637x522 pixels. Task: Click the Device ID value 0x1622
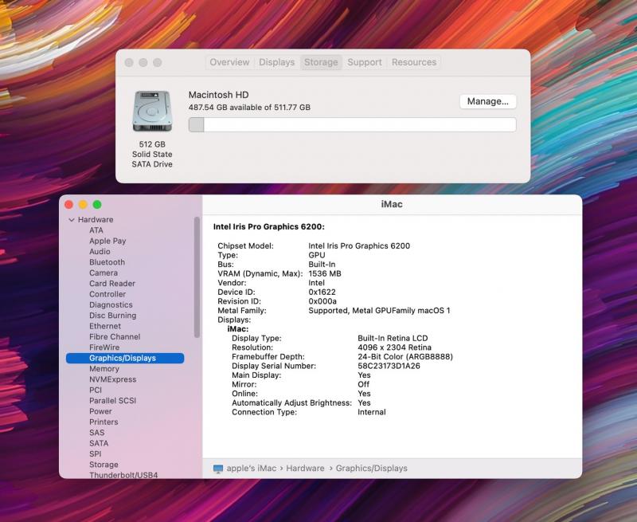(322, 292)
